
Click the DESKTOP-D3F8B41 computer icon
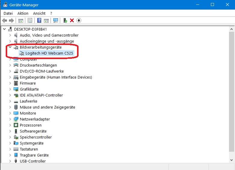coord(10,29)
